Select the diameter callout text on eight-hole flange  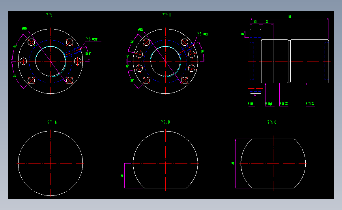[140, 30]
